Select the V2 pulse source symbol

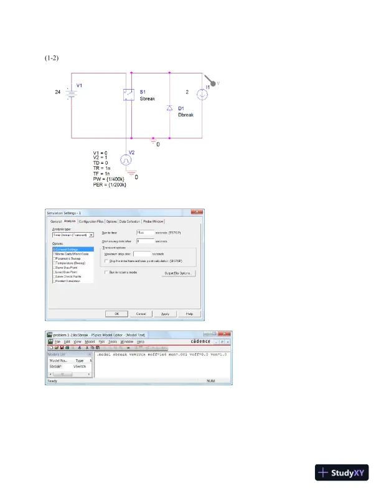pyautogui.click(x=128, y=159)
